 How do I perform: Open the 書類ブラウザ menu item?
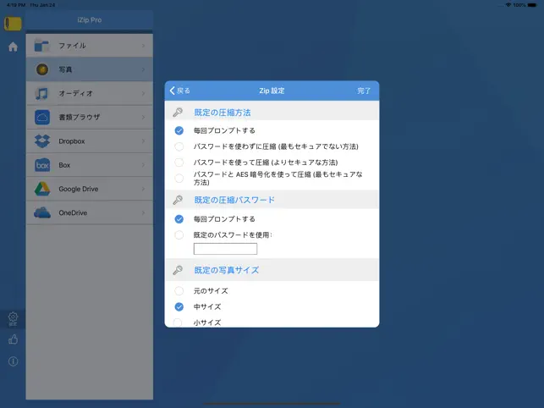[x=90, y=118]
